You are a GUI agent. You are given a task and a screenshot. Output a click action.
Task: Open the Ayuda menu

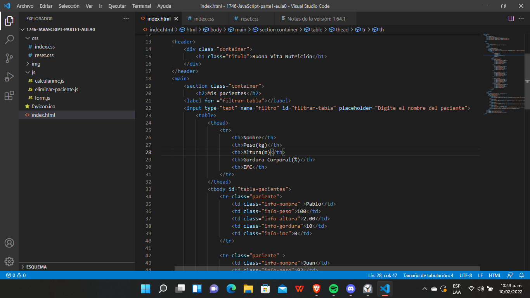[164, 6]
